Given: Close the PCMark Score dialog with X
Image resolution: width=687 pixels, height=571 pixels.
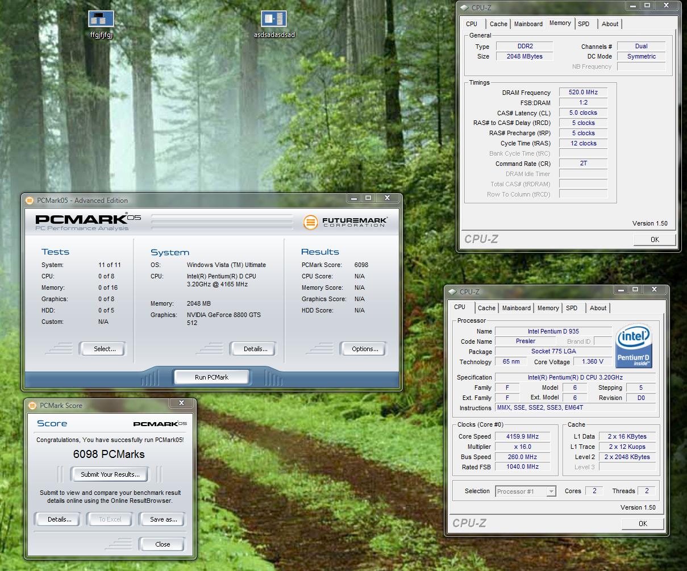Looking at the screenshot, I should point(181,403).
